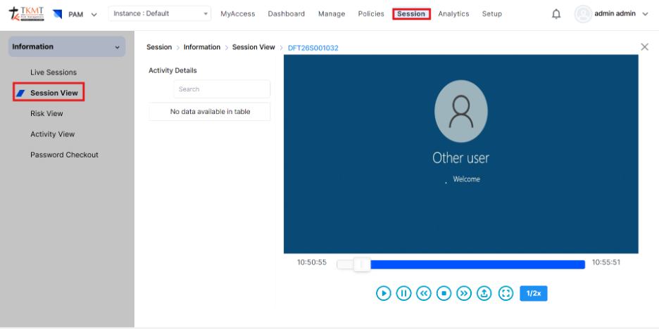Collapse the Information sidebar section
Screen dimensions: 659x329
point(67,46)
